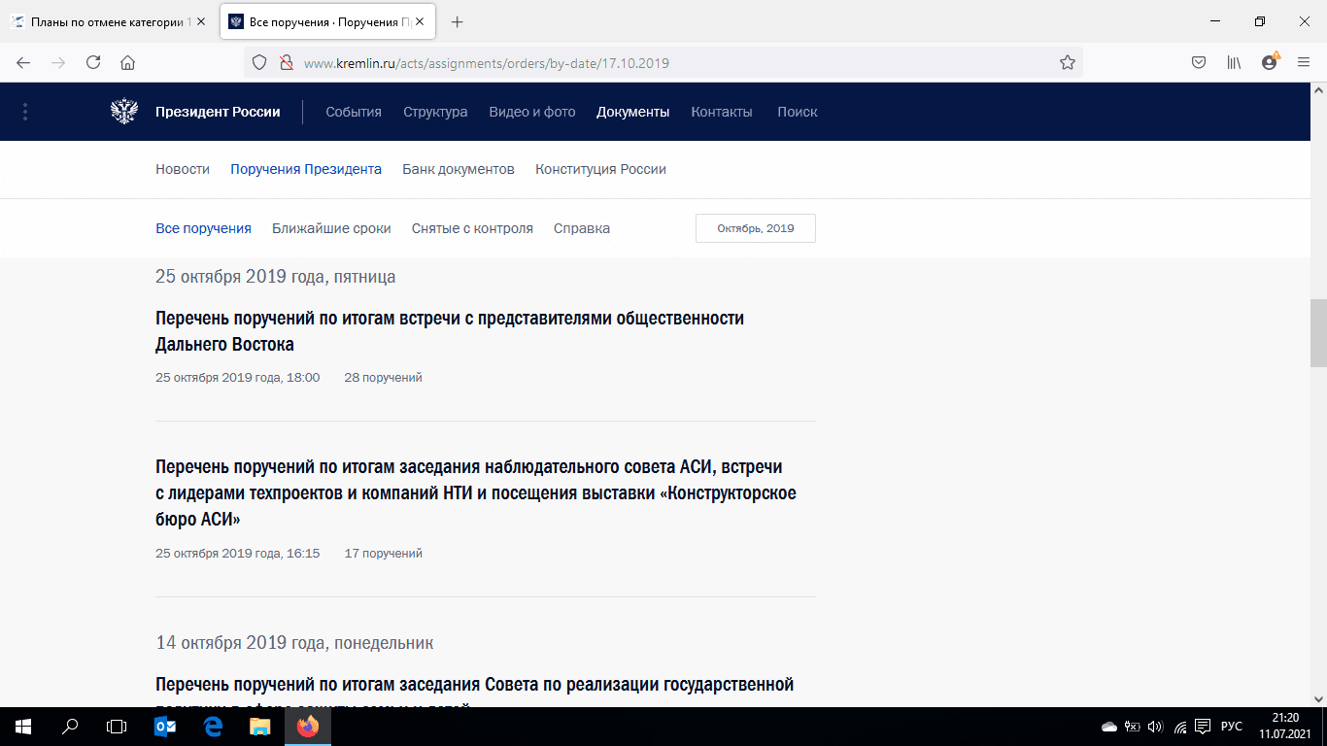Open Outlook from the taskbar

166,726
